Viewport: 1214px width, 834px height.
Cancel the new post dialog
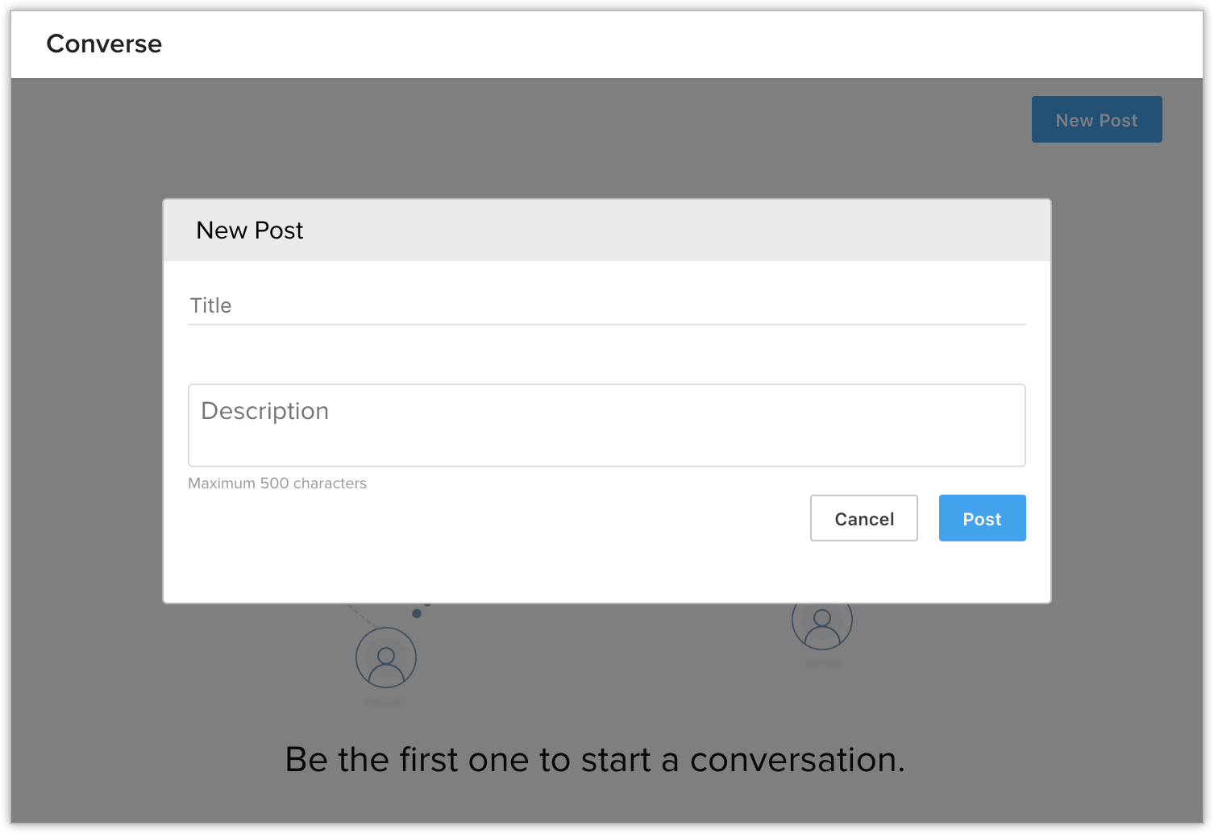coord(863,518)
